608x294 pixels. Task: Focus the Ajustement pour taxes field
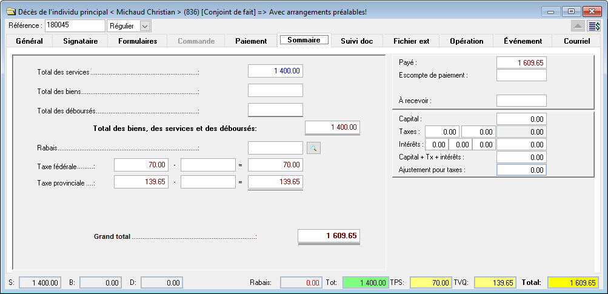pyautogui.click(x=521, y=170)
